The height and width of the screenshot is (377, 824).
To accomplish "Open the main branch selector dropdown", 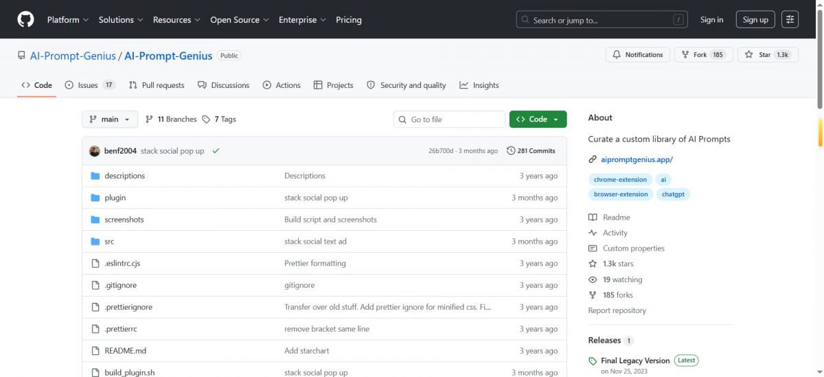I will [x=110, y=119].
